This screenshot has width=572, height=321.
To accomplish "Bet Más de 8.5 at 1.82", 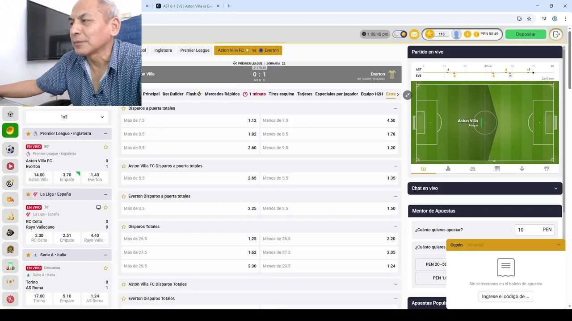I will tap(190, 134).
